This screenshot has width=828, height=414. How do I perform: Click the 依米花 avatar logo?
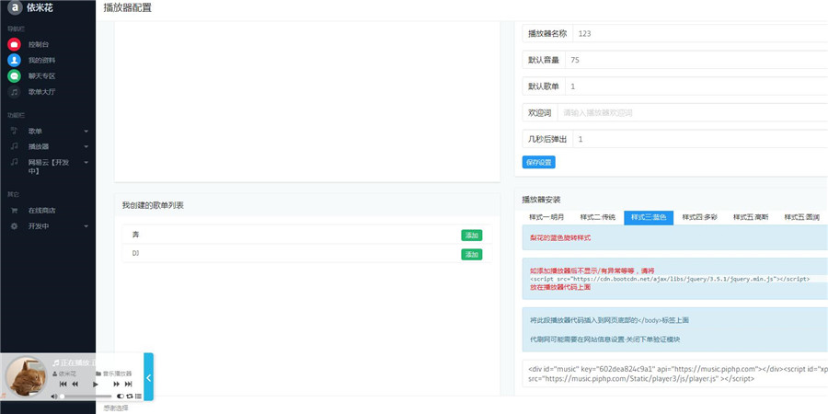[x=16, y=8]
